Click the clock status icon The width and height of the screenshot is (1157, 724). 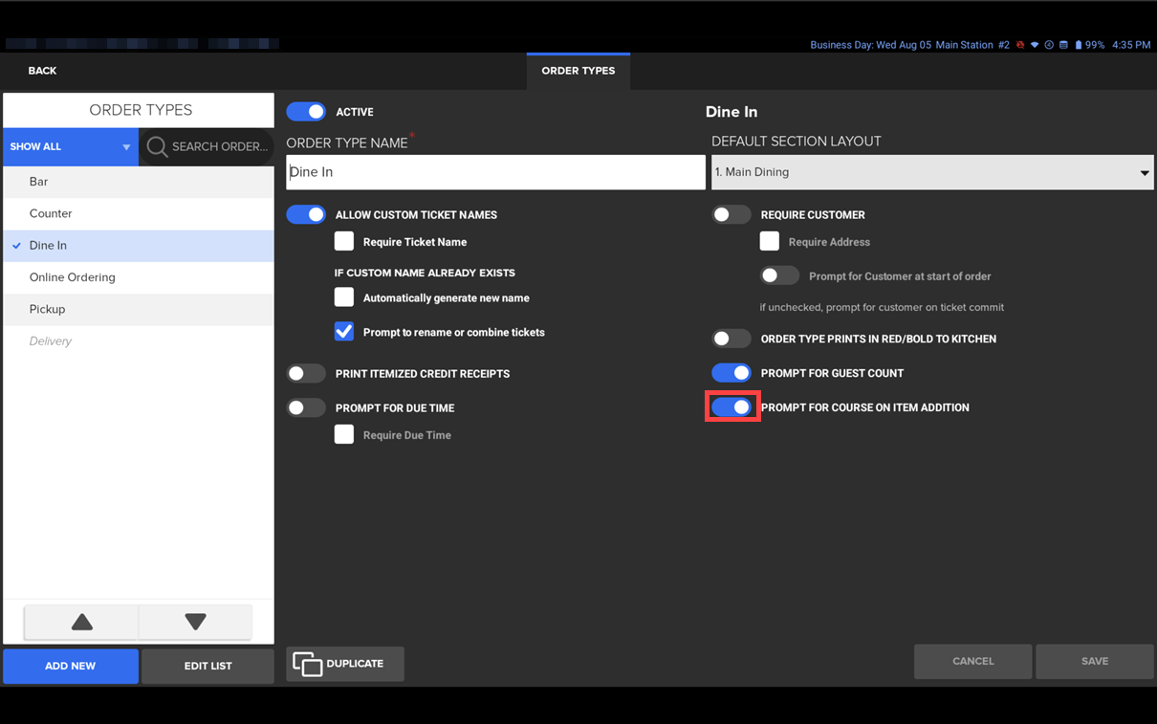click(x=1049, y=45)
